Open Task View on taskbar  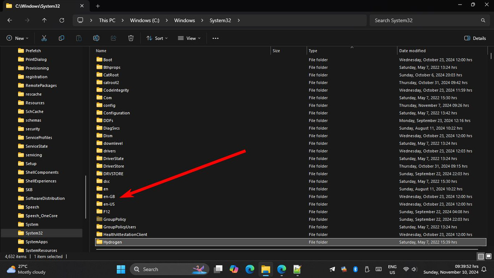[x=218, y=269]
